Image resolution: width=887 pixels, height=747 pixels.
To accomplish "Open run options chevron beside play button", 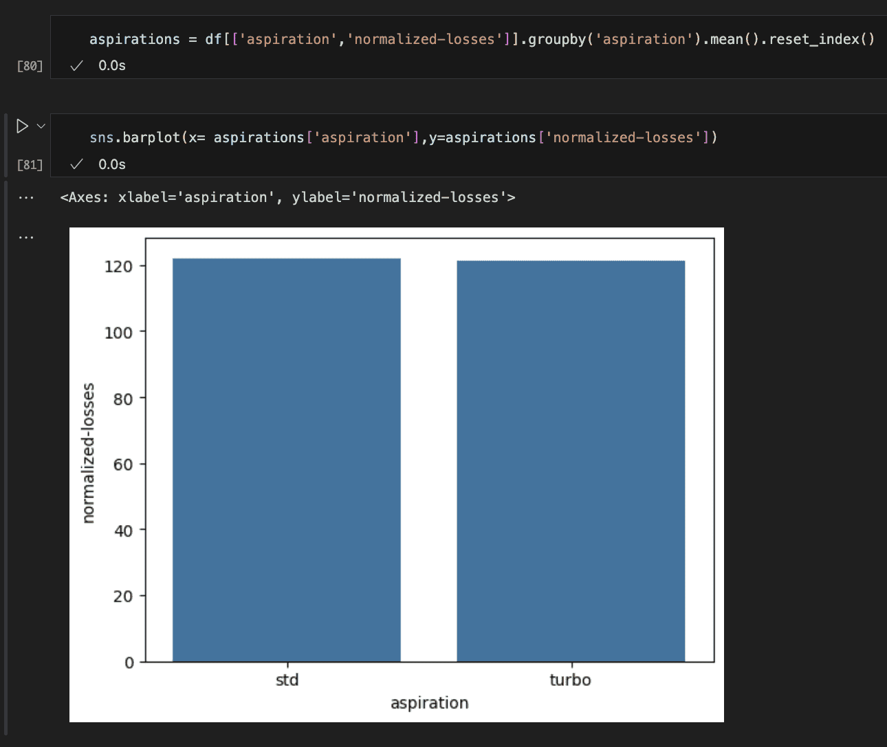I will point(41,126).
